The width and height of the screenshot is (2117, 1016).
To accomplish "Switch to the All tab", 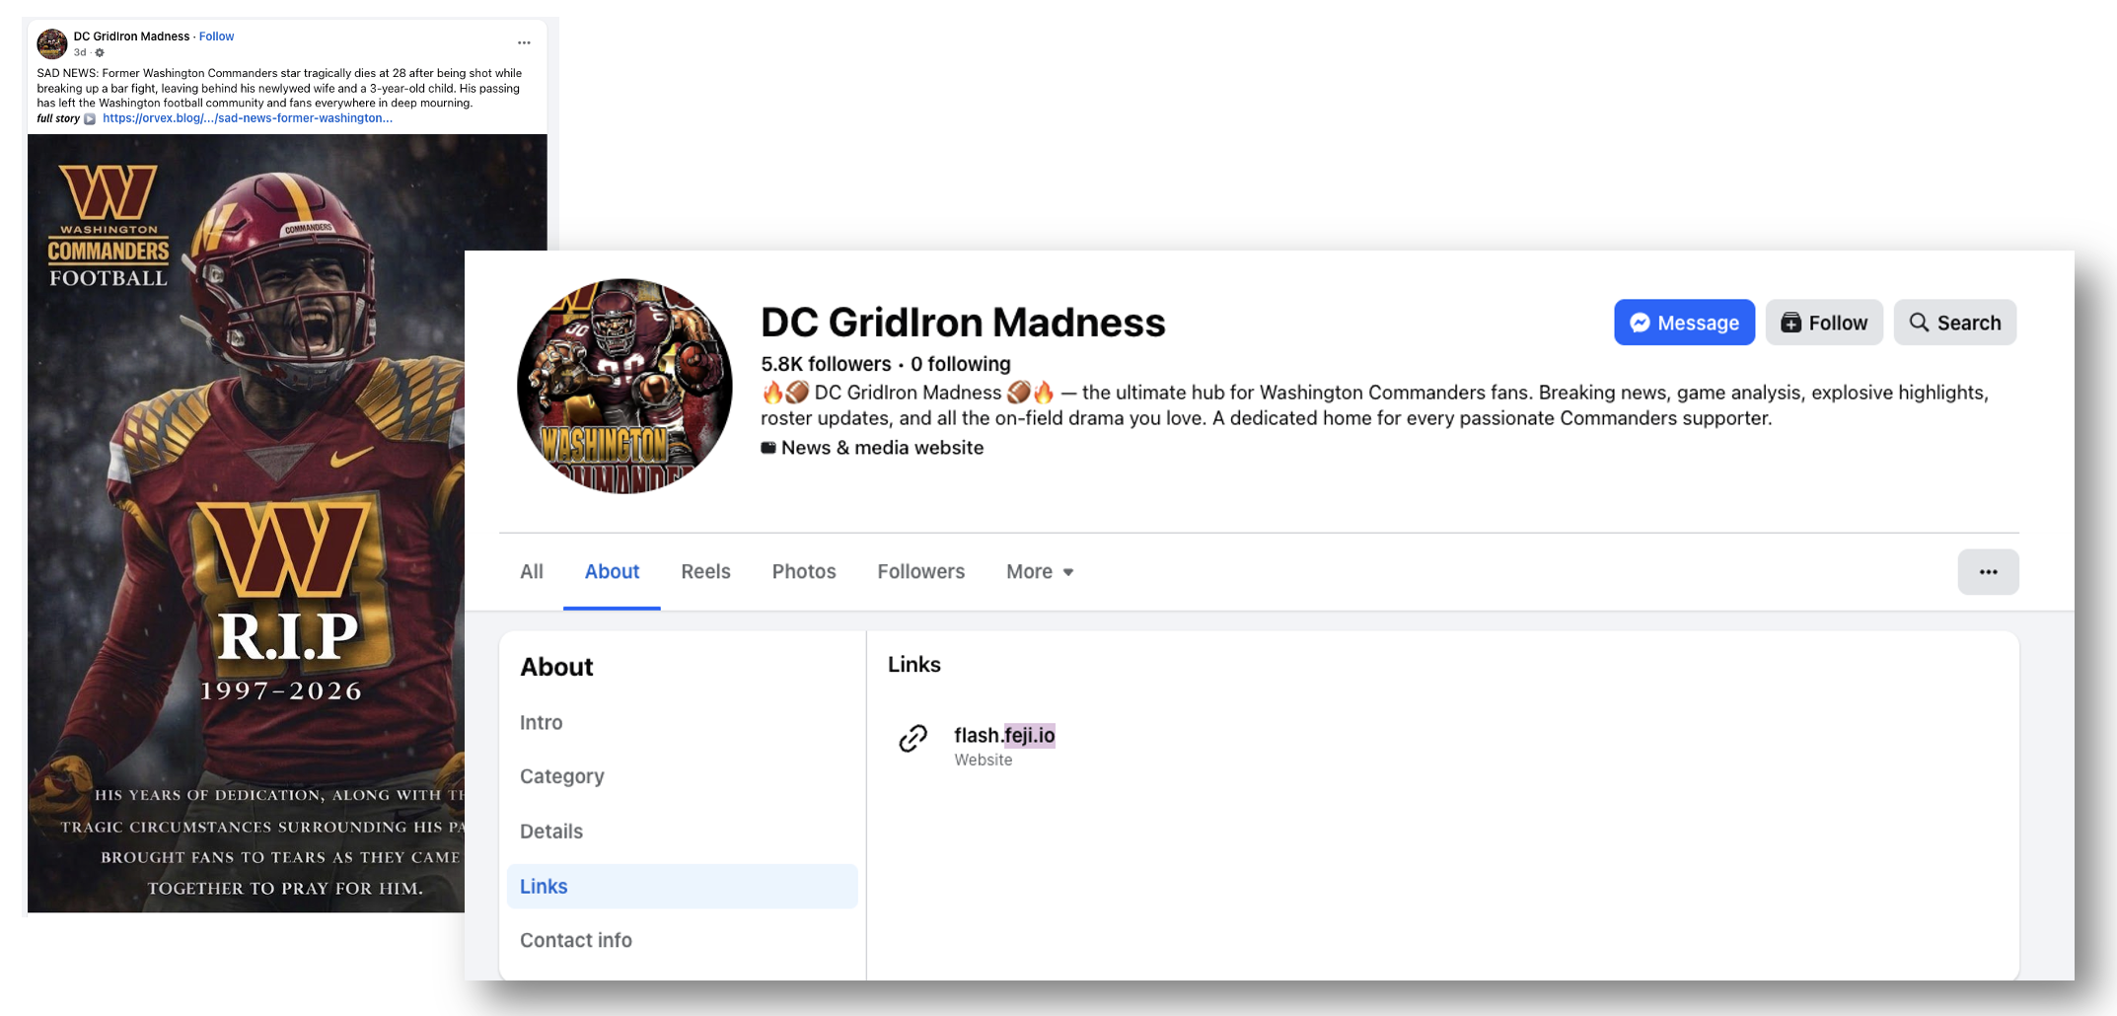I will click(531, 572).
